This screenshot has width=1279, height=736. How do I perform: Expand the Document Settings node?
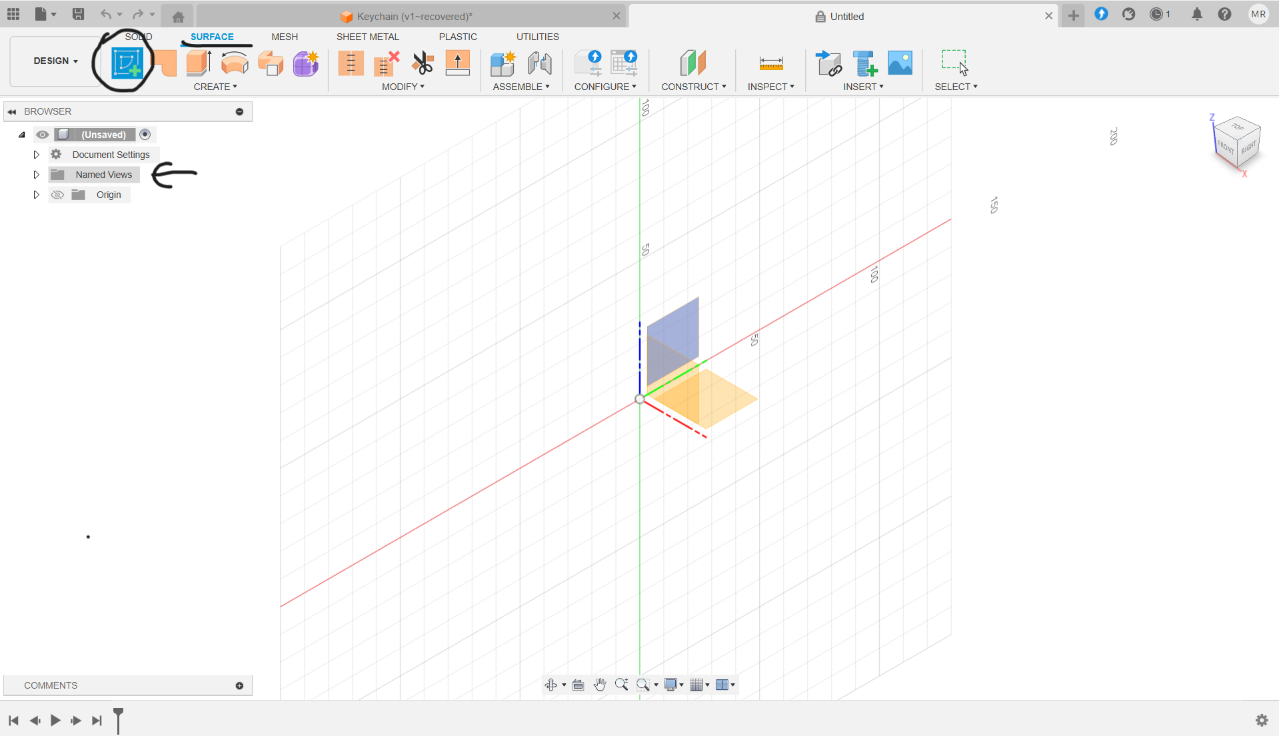pos(36,155)
